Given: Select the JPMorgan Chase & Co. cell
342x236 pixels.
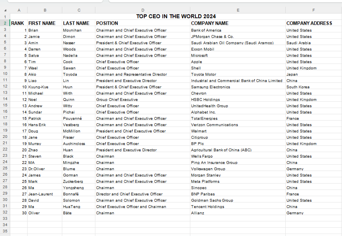Looking at the screenshot, I should (x=238, y=36).
